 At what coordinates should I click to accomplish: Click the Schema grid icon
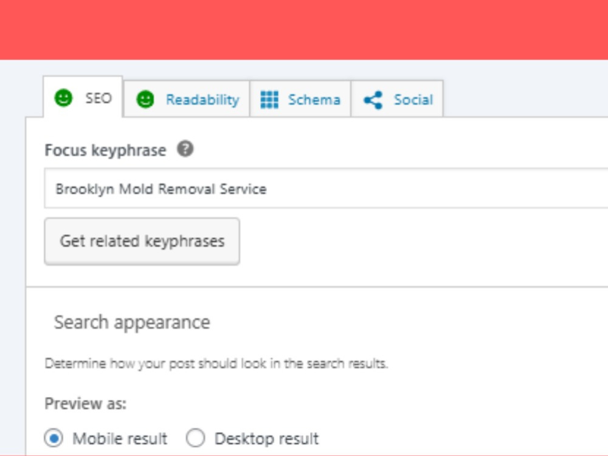(x=269, y=100)
